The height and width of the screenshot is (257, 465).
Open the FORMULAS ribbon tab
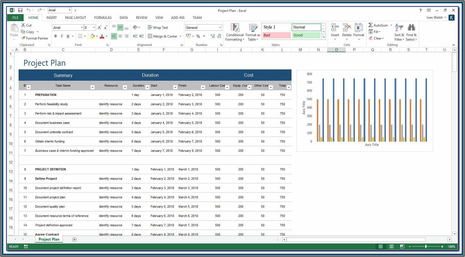coord(103,17)
